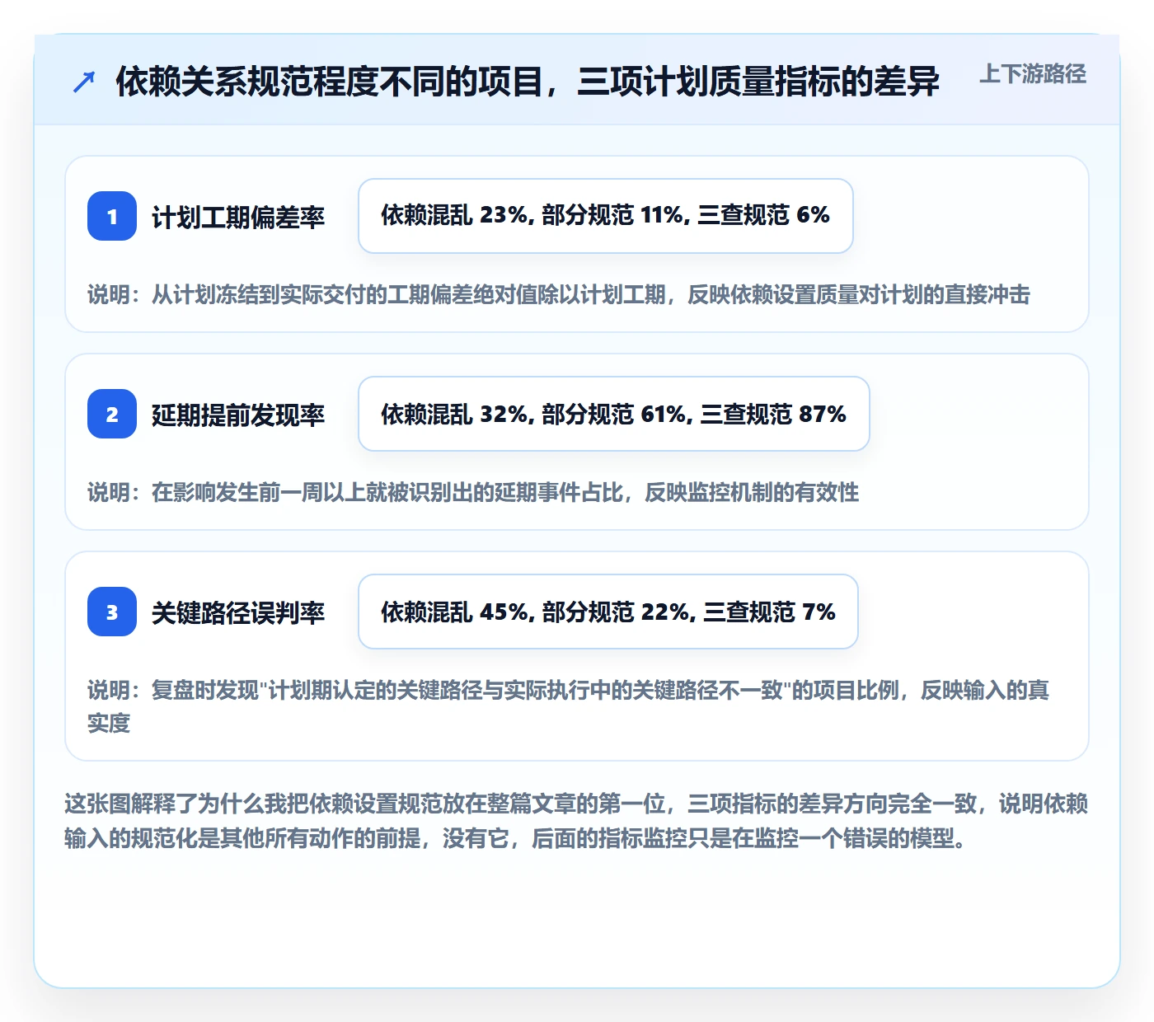Image resolution: width=1154 pixels, height=1022 pixels.
Task: Click the description starting 说明：在影响发生前一周
Action: click(473, 492)
